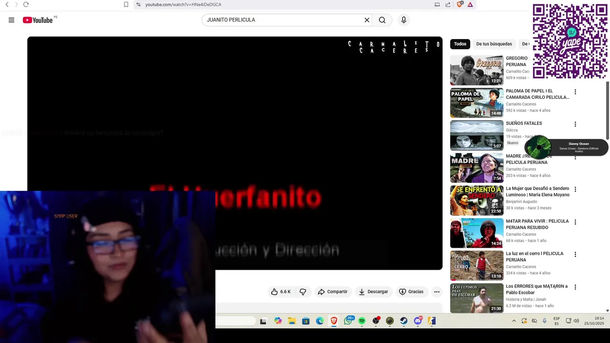Click the Gracias button

(411, 292)
